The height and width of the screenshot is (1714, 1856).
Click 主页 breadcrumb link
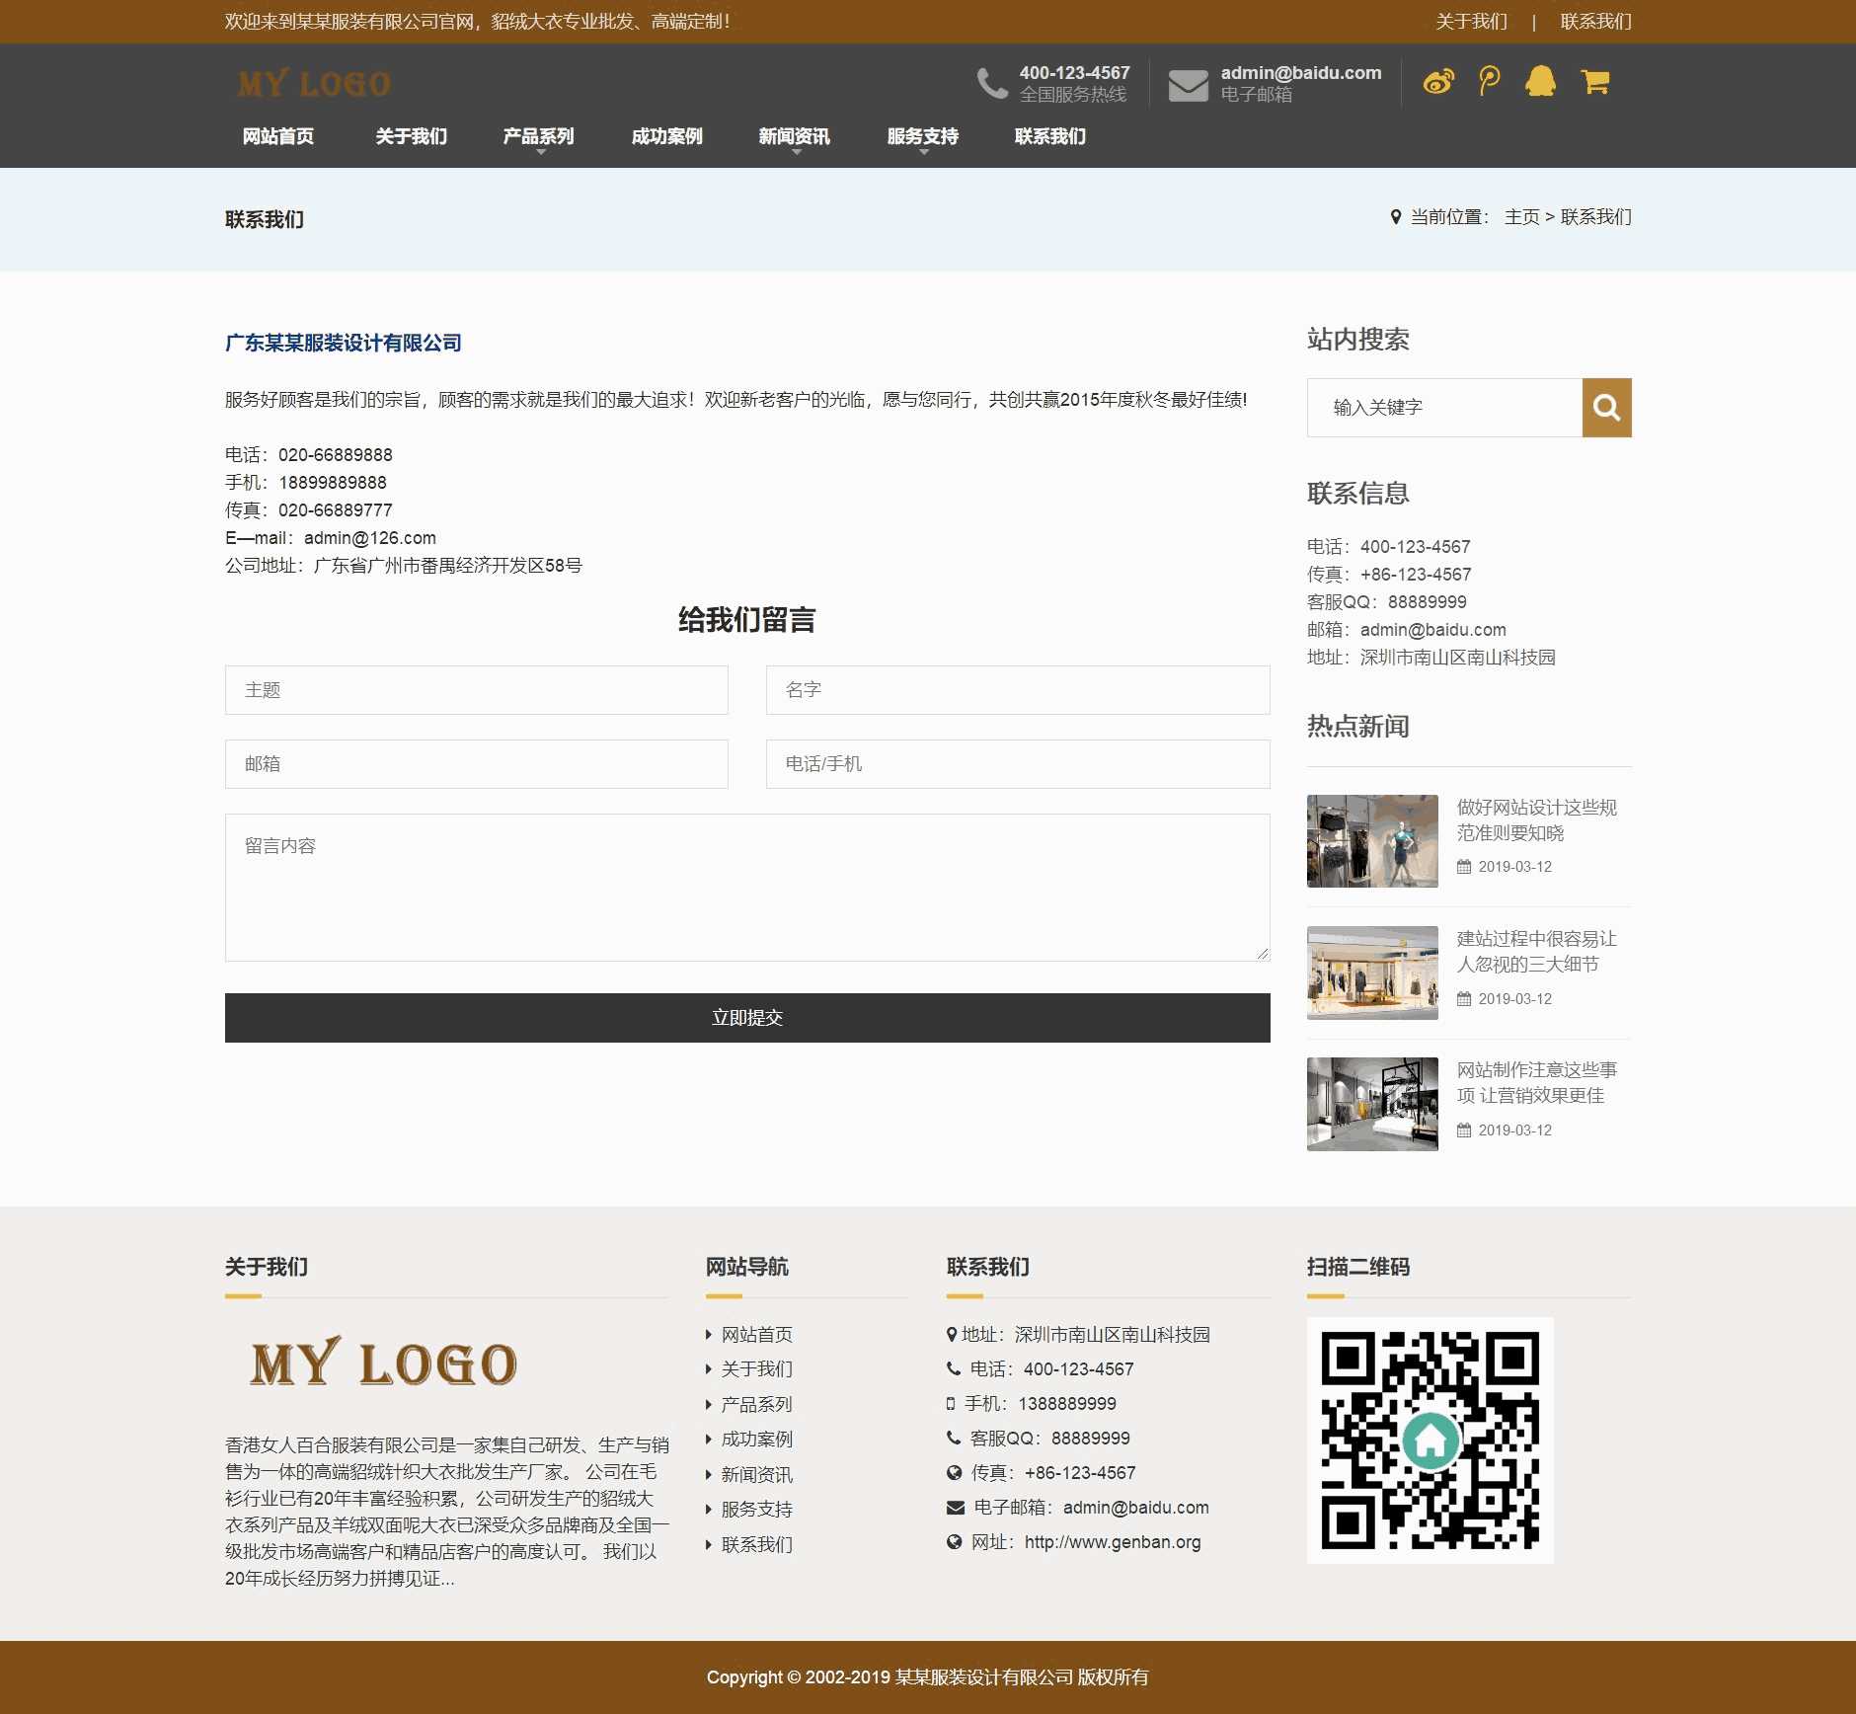click(1521, 217)
